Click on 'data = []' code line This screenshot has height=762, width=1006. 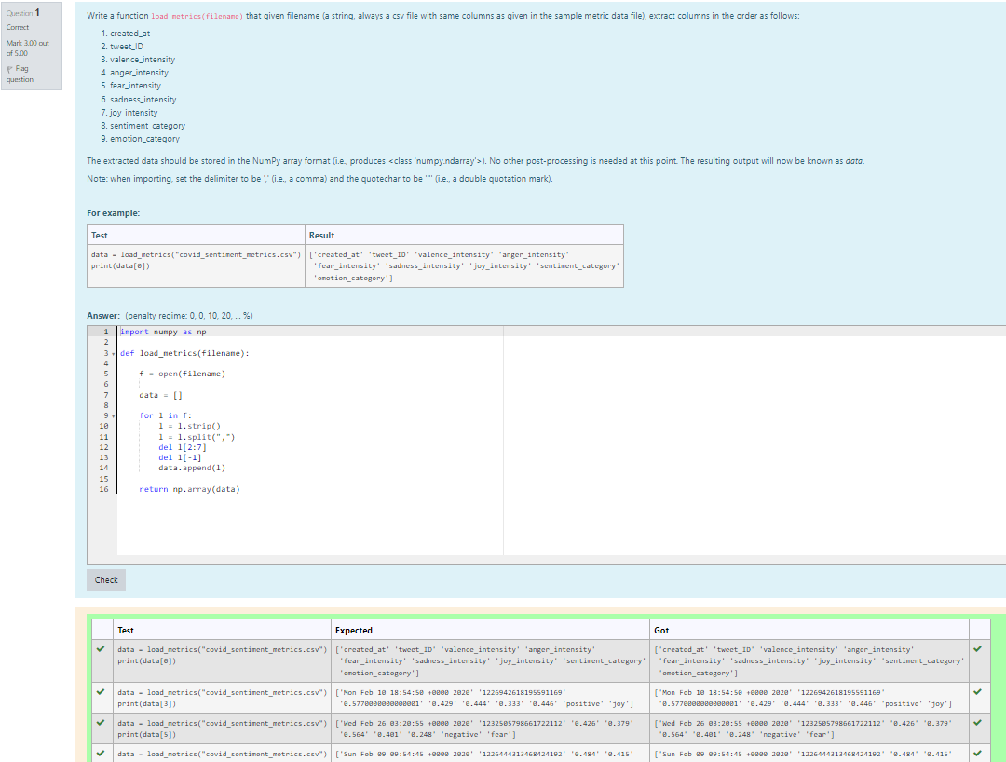click(x=160, y=395)
